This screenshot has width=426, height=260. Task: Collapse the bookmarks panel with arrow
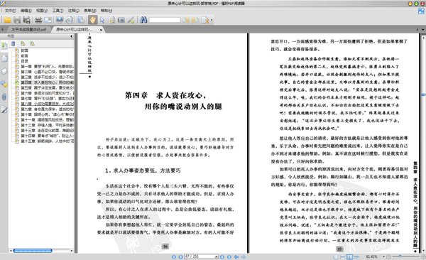[x=71, y=36]
